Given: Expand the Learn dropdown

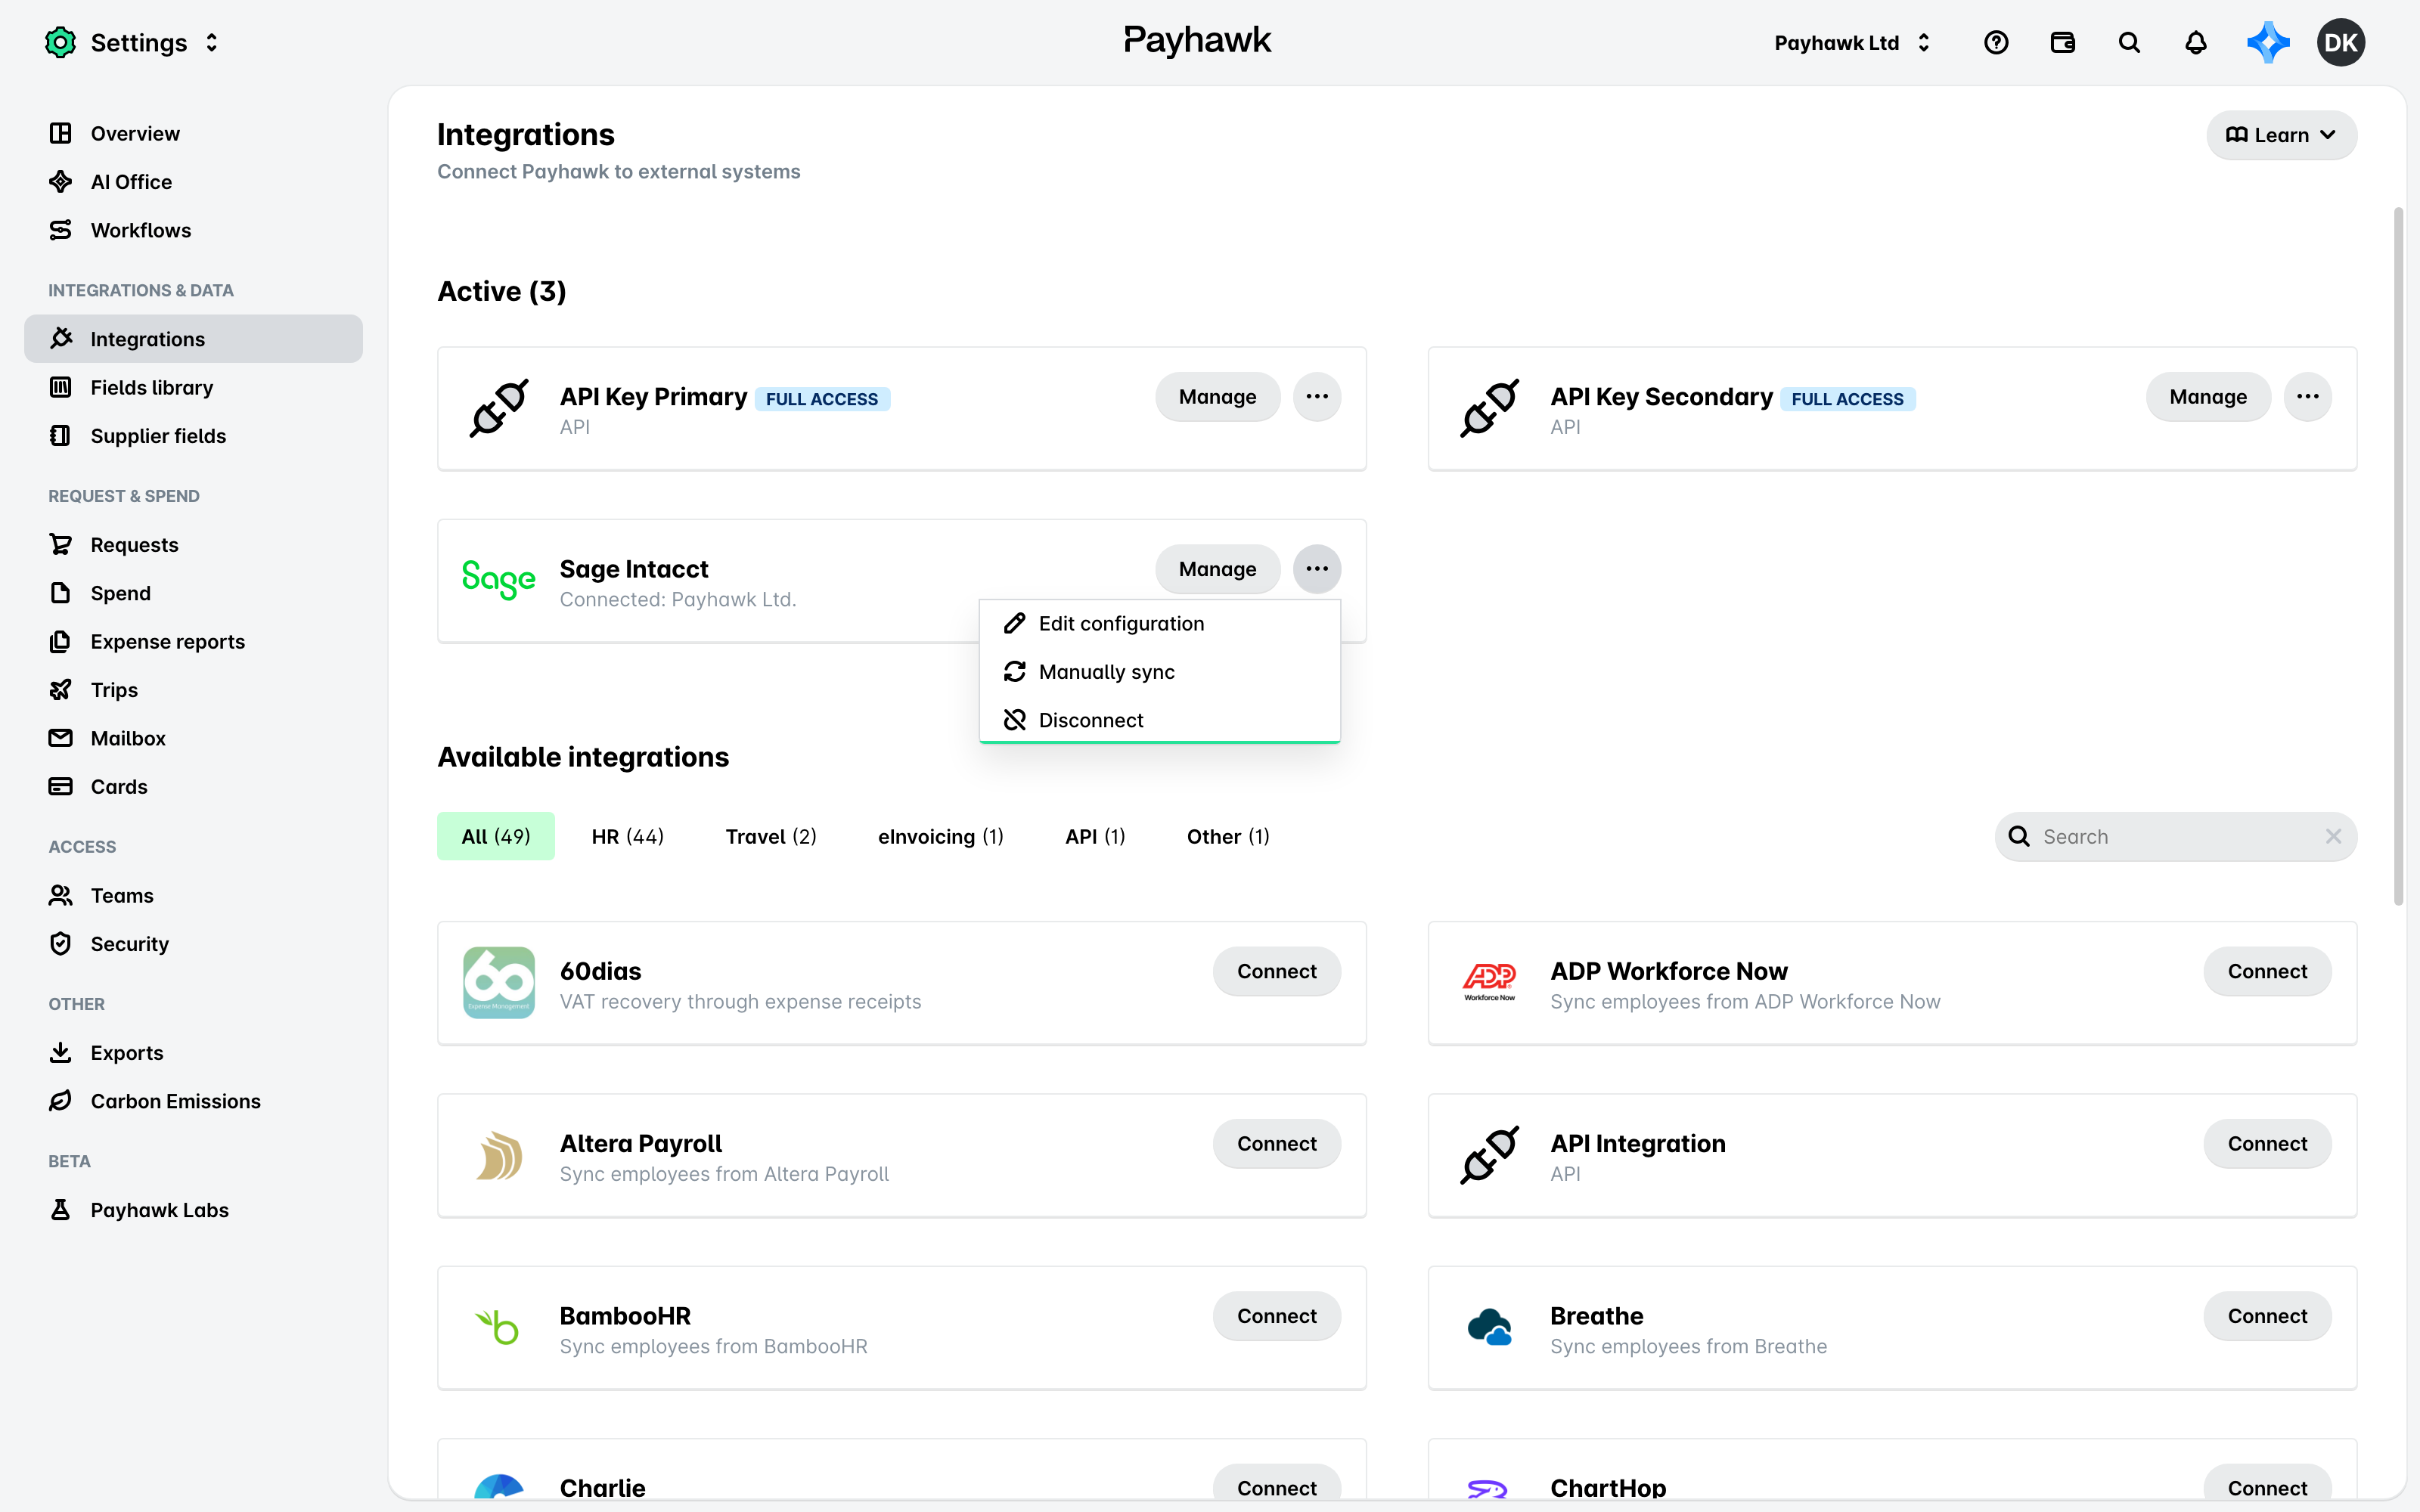Looking at the screenshot, I should pos(2281,135).
